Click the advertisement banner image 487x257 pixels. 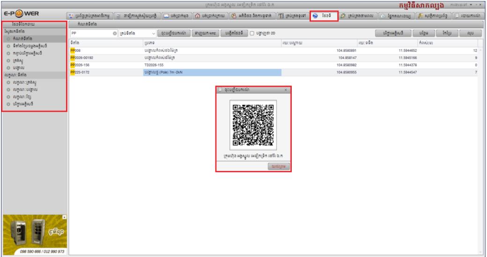(x=35, y=235)
